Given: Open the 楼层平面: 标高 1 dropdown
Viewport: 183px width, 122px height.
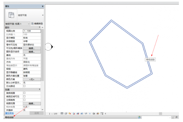Looking at the screenshot, I should coord(18,24).
